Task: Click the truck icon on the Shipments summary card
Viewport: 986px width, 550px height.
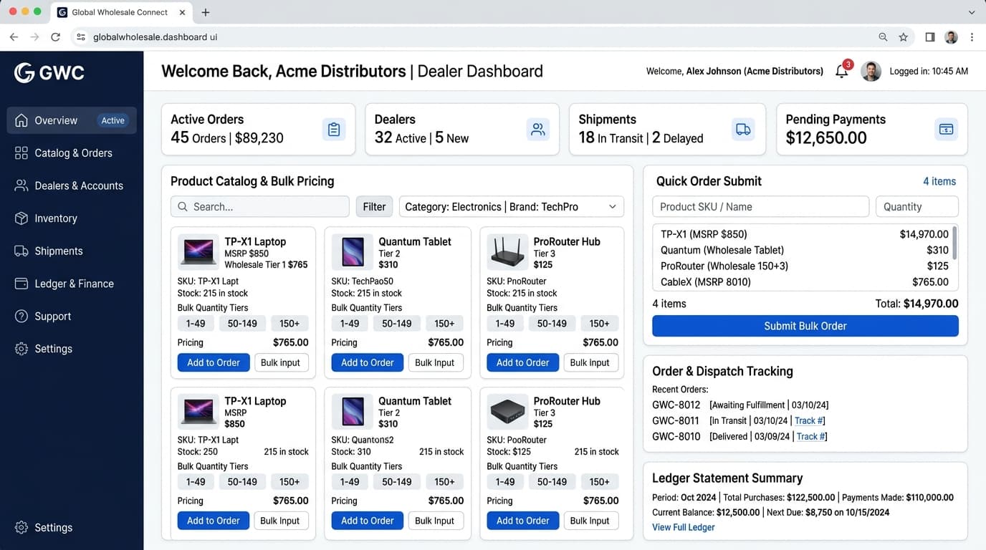Action: (x=743, y=130)
